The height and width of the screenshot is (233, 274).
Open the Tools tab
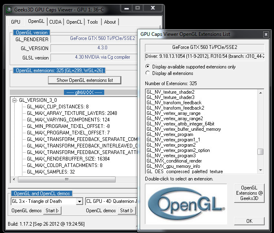92,22
